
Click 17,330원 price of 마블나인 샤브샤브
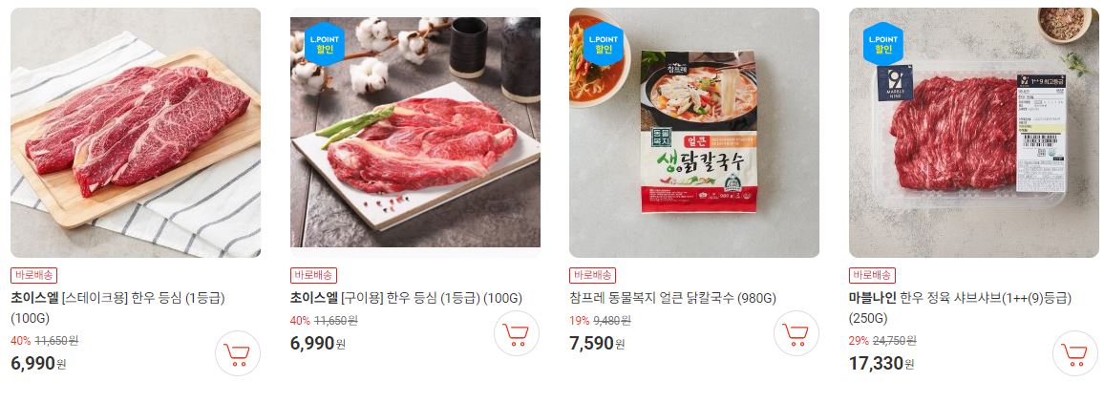(881, 364)
